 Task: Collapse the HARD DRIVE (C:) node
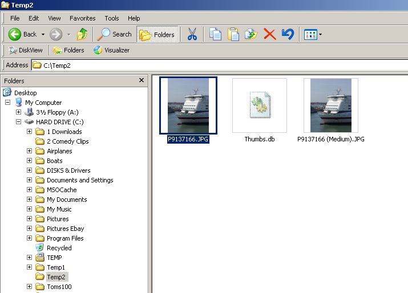click(x=19, y=122)
